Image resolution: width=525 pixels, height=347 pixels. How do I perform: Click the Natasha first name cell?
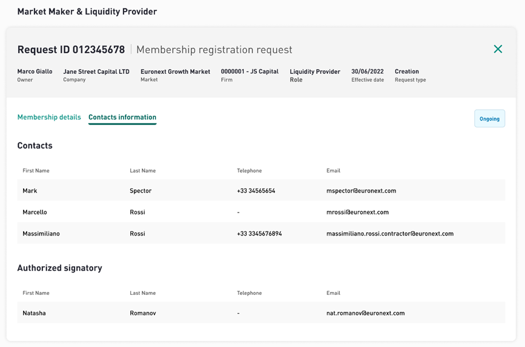(x=34, y=313)
